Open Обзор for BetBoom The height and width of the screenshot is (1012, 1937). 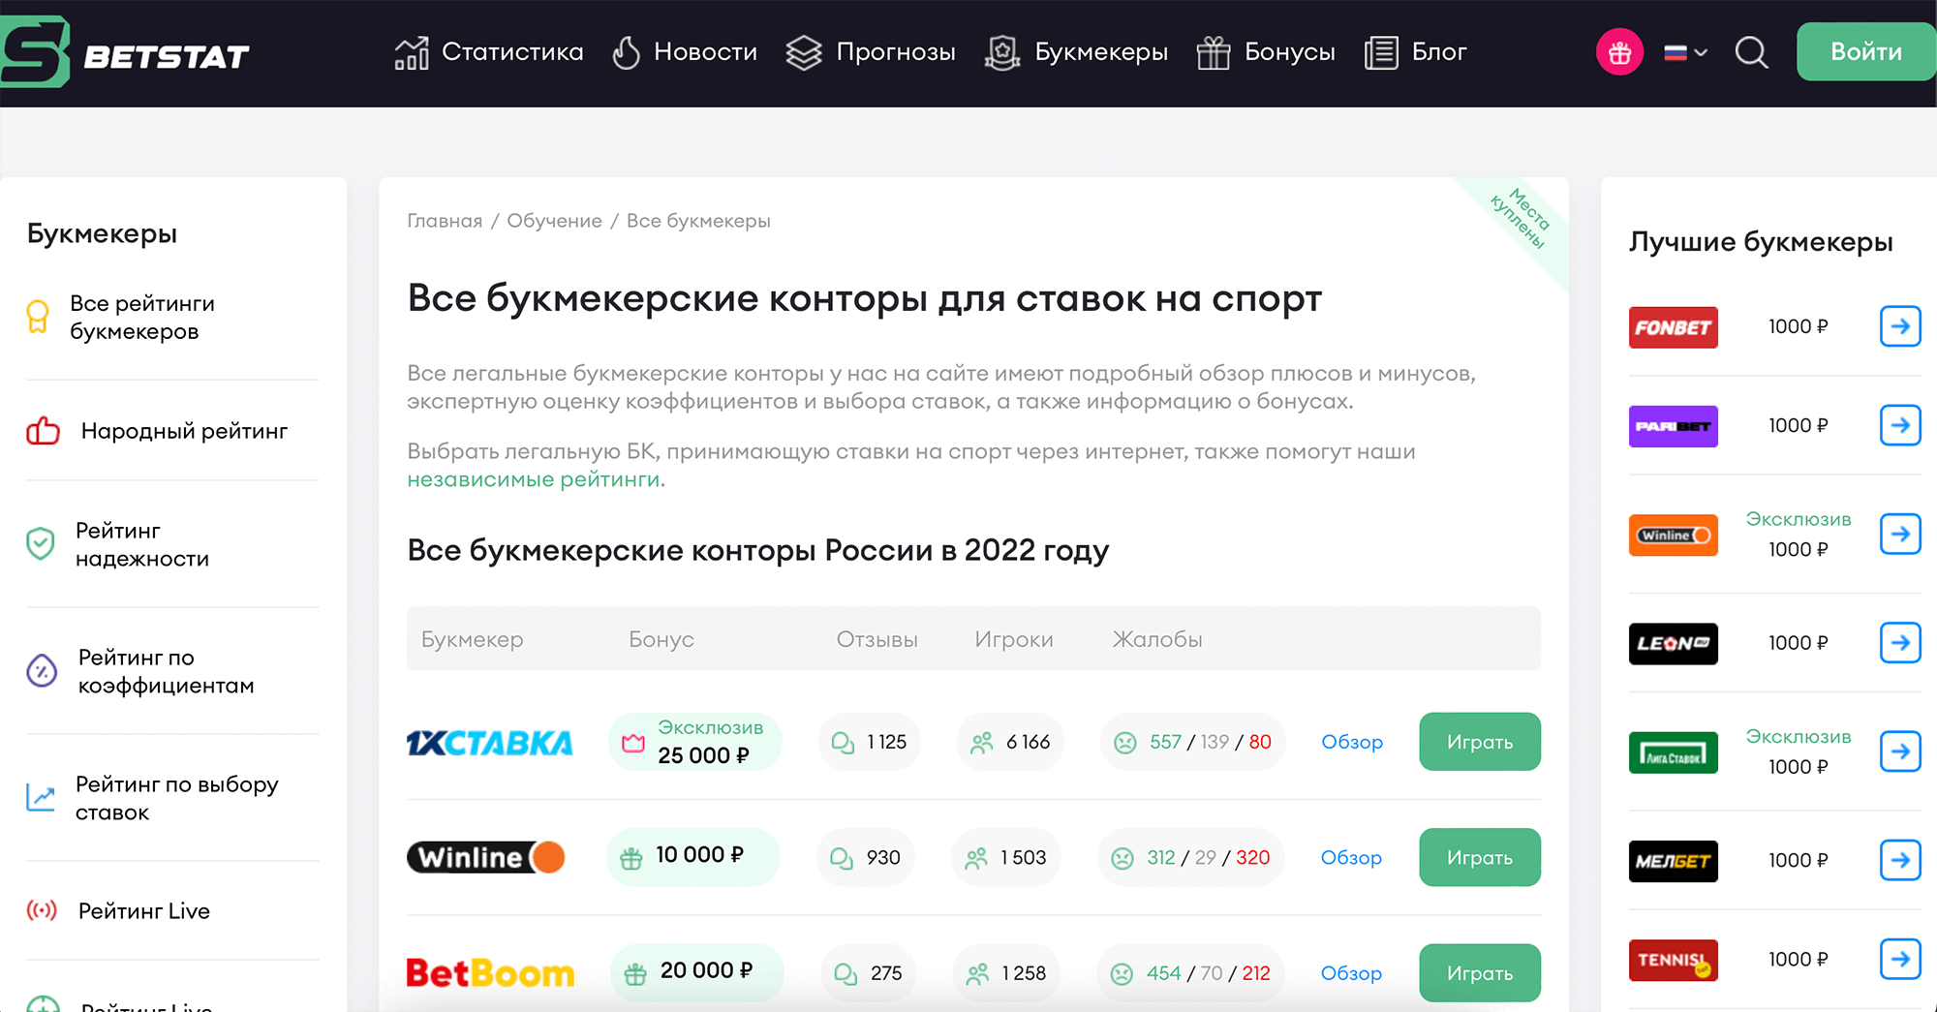(x=1351, y=972)
